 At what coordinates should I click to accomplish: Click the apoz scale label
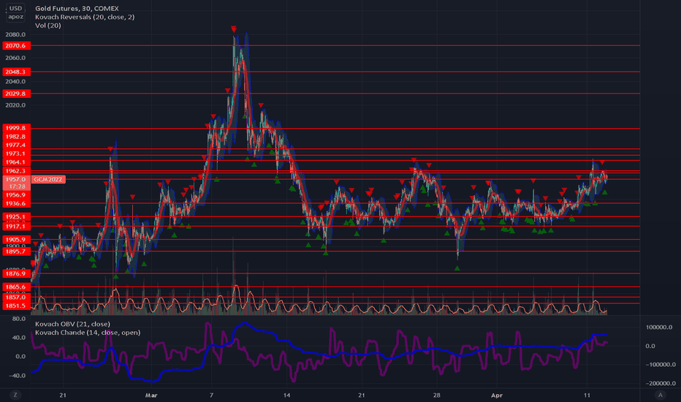[x=15, y=17]
